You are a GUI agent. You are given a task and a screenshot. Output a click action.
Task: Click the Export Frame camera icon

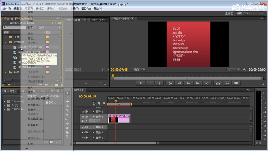pos(236,83)
